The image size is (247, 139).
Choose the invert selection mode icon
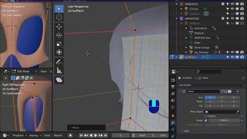coord(27,78)
